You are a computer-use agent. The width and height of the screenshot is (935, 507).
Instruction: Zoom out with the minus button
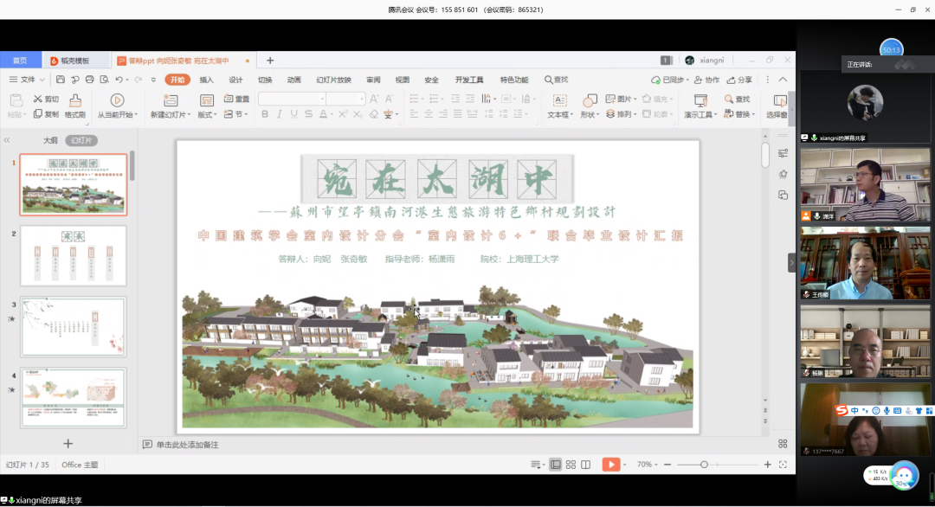pos(667,465)
